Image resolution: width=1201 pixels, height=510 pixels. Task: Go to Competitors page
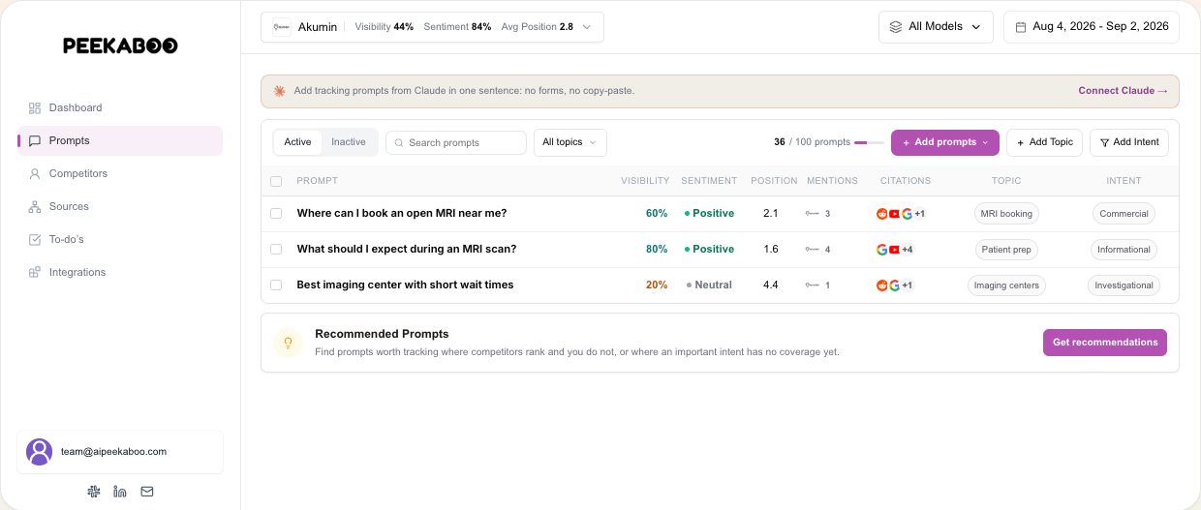pyautogui.click(x=120, y=173)
